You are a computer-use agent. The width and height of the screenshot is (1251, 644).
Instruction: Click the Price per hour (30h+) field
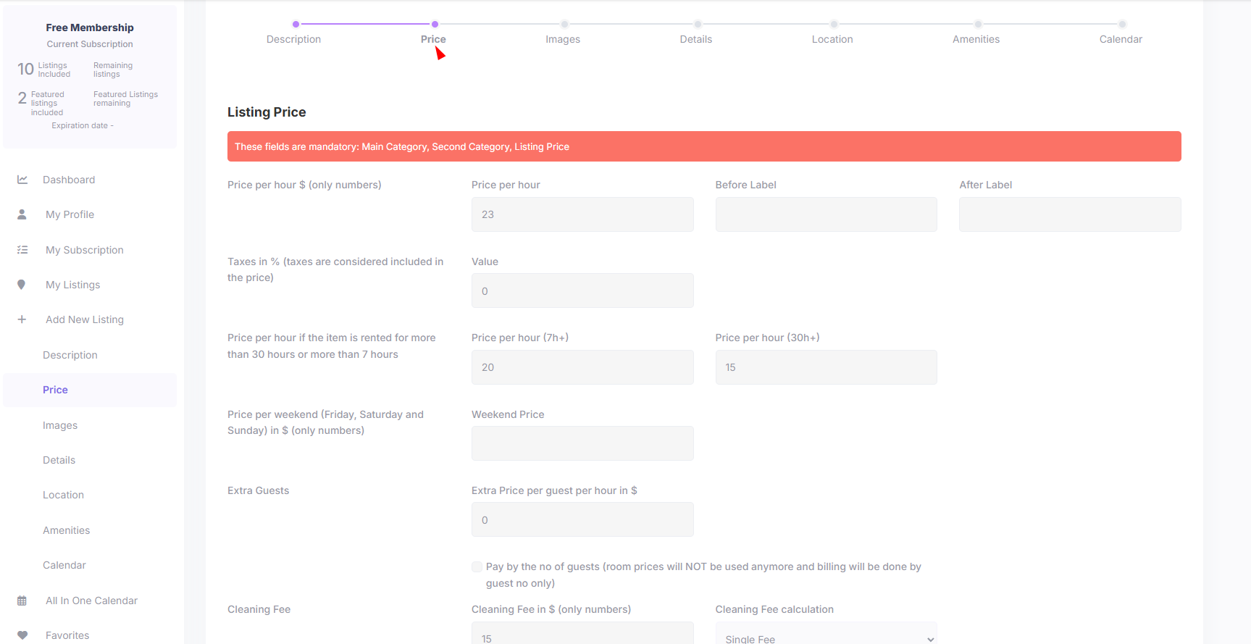[826, 367]
